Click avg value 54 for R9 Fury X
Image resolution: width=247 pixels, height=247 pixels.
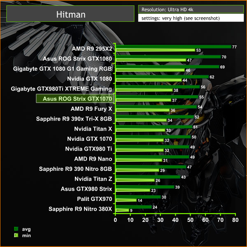click(200, 107)
